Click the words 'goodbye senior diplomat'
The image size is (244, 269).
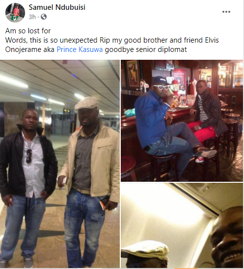point(146,49)
